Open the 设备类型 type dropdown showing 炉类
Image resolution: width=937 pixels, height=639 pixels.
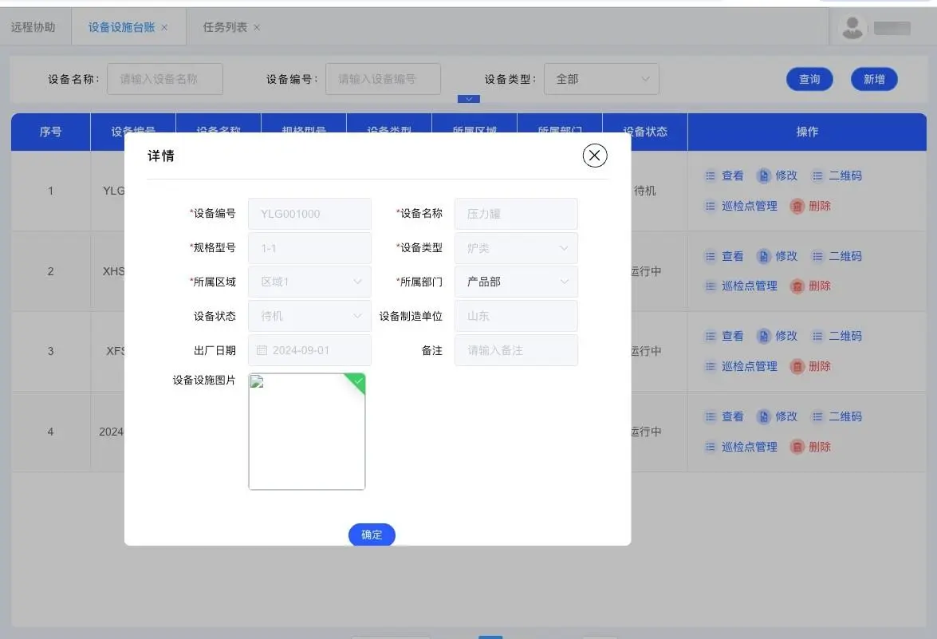tap(515, 248)
